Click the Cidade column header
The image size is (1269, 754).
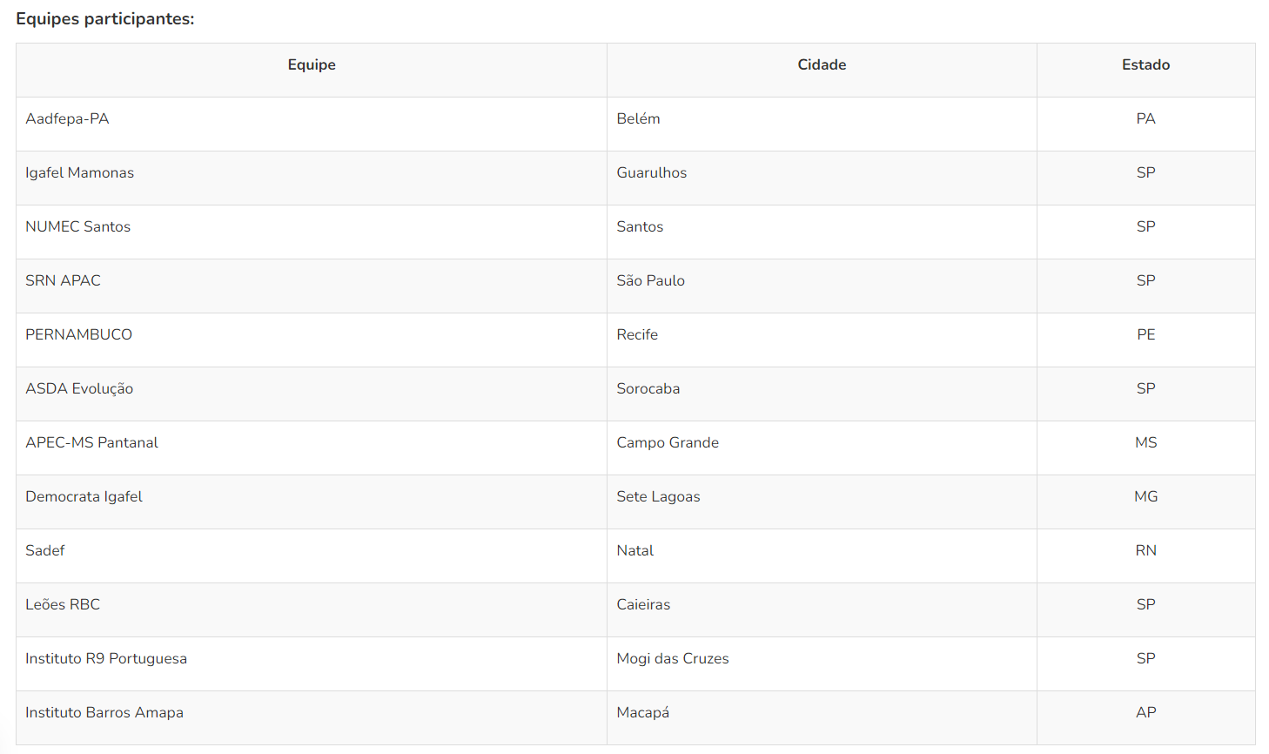(822, 65)
